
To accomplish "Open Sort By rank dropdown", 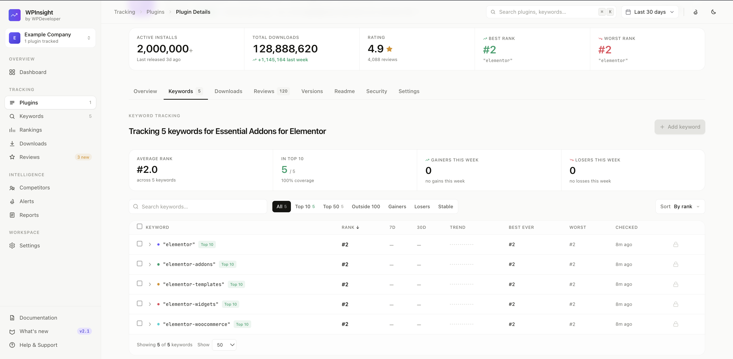I will click(x=680, y=207).
